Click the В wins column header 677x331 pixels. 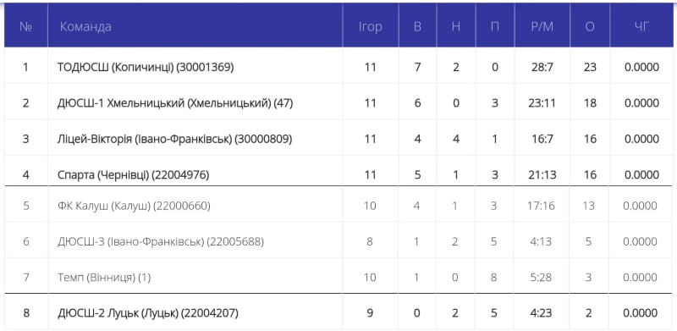[417, 27]
